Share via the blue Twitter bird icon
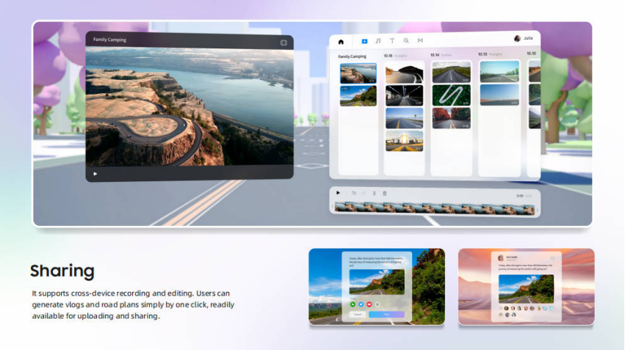The height and width of the screenshot is (350, 625). (x=361, y=305)
